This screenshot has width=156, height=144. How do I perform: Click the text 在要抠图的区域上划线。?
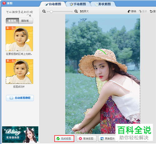point(19,54)
